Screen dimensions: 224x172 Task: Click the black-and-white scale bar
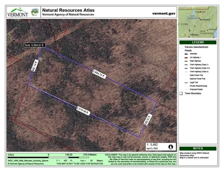48,157
